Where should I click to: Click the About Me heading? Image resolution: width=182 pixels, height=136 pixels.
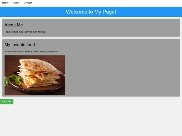coord(13,25)
